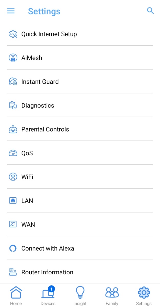The image size is (160, 308).
Task: Open the Diagnostics clipboard icon
Action: pos(13,105)
